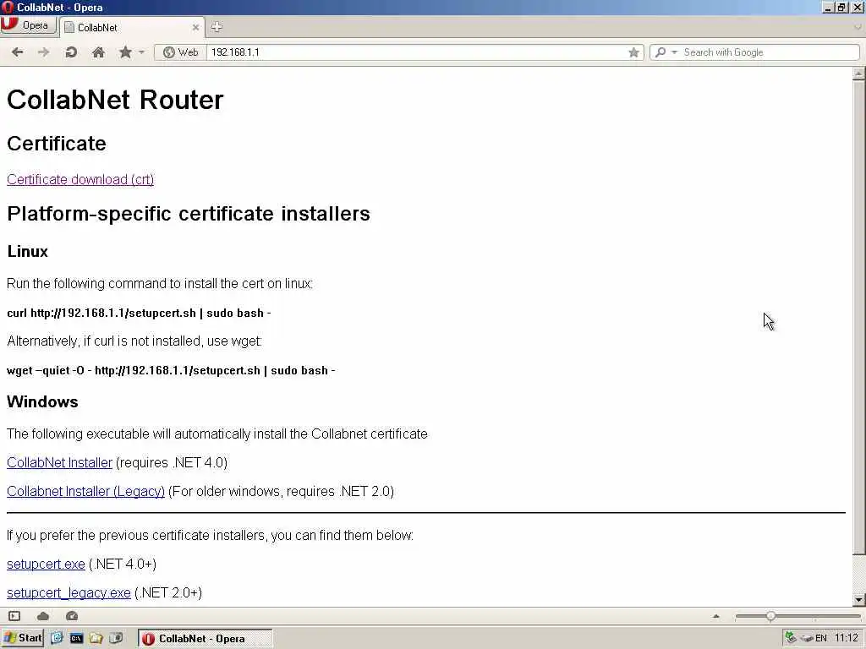Click the wget --quiet command line text
The height and width of the screenshot is (649, 866).
pos(171,370)
